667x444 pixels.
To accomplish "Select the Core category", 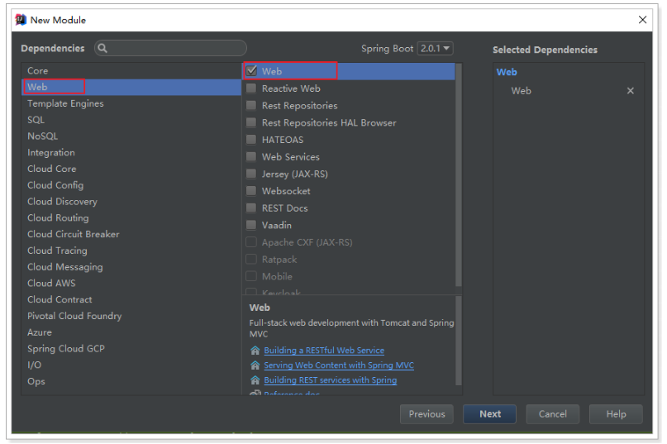I will (131, 70).
